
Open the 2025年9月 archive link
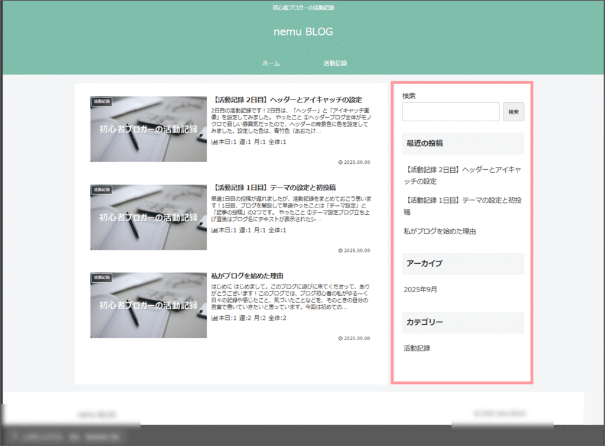point(420,289)
